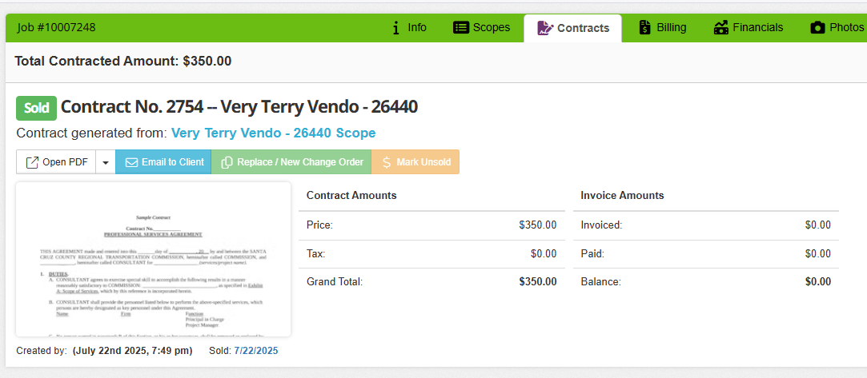Image resolution: width=867 pixels, height=378 pixels.
Task: Open the Very Terry Vendo - 26440 Scope link
Action: pos(274,133)
